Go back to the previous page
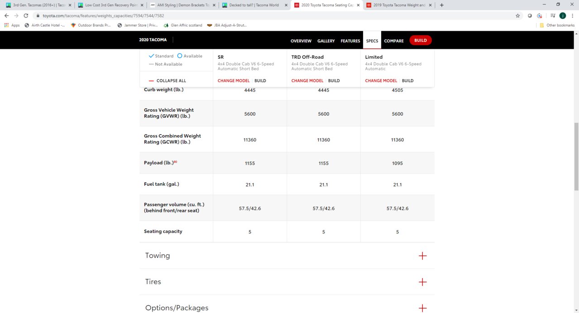Viewport: 579px width, 313px height. (x=6, y=15)
